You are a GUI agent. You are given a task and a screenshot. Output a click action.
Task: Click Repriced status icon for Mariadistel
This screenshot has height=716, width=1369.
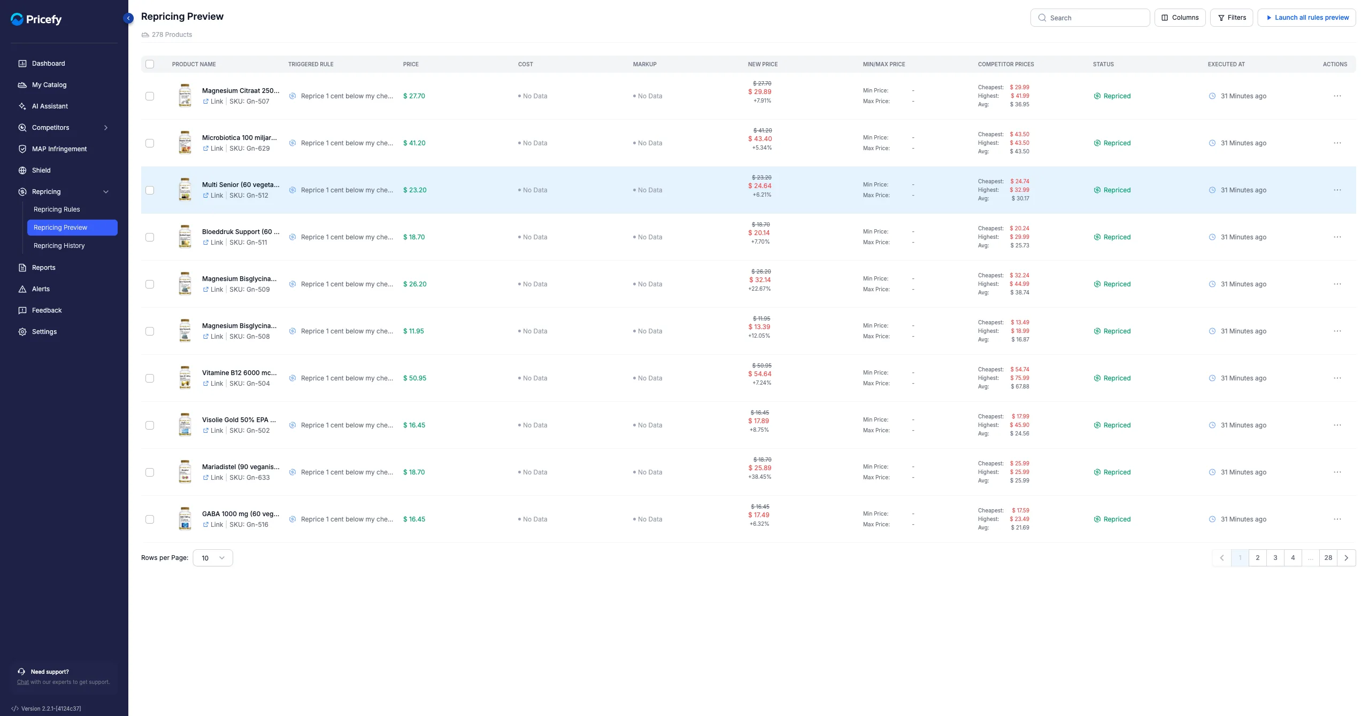pyautogui.click(x=1097, y=472)
